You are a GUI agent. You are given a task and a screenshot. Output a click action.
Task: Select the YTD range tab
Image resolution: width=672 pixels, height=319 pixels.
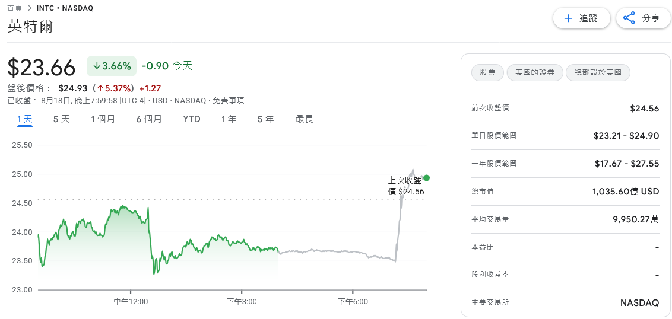tap(192, 119)
